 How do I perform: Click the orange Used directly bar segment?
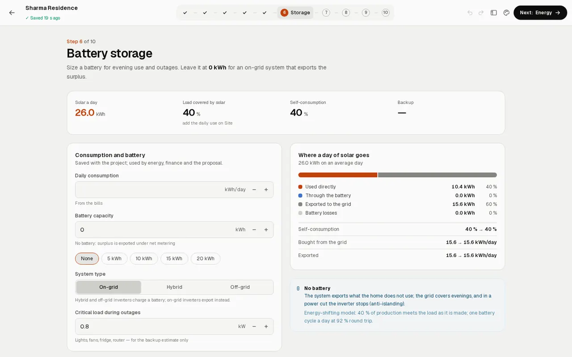point(338,175)
